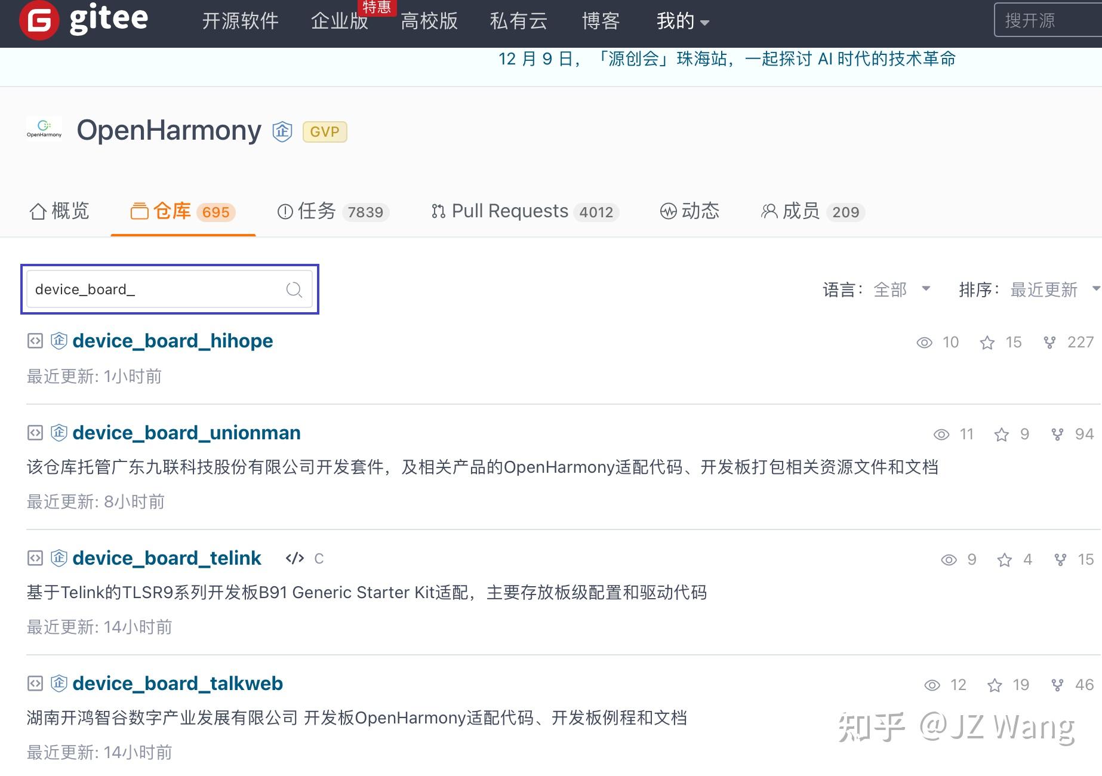Open the device_board_hihope repository link

point(173,340)
